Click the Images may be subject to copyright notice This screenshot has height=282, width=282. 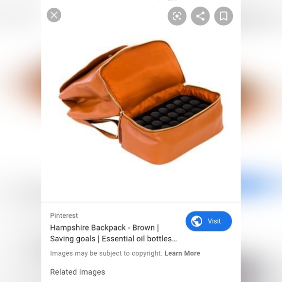(x=106, y=253)
